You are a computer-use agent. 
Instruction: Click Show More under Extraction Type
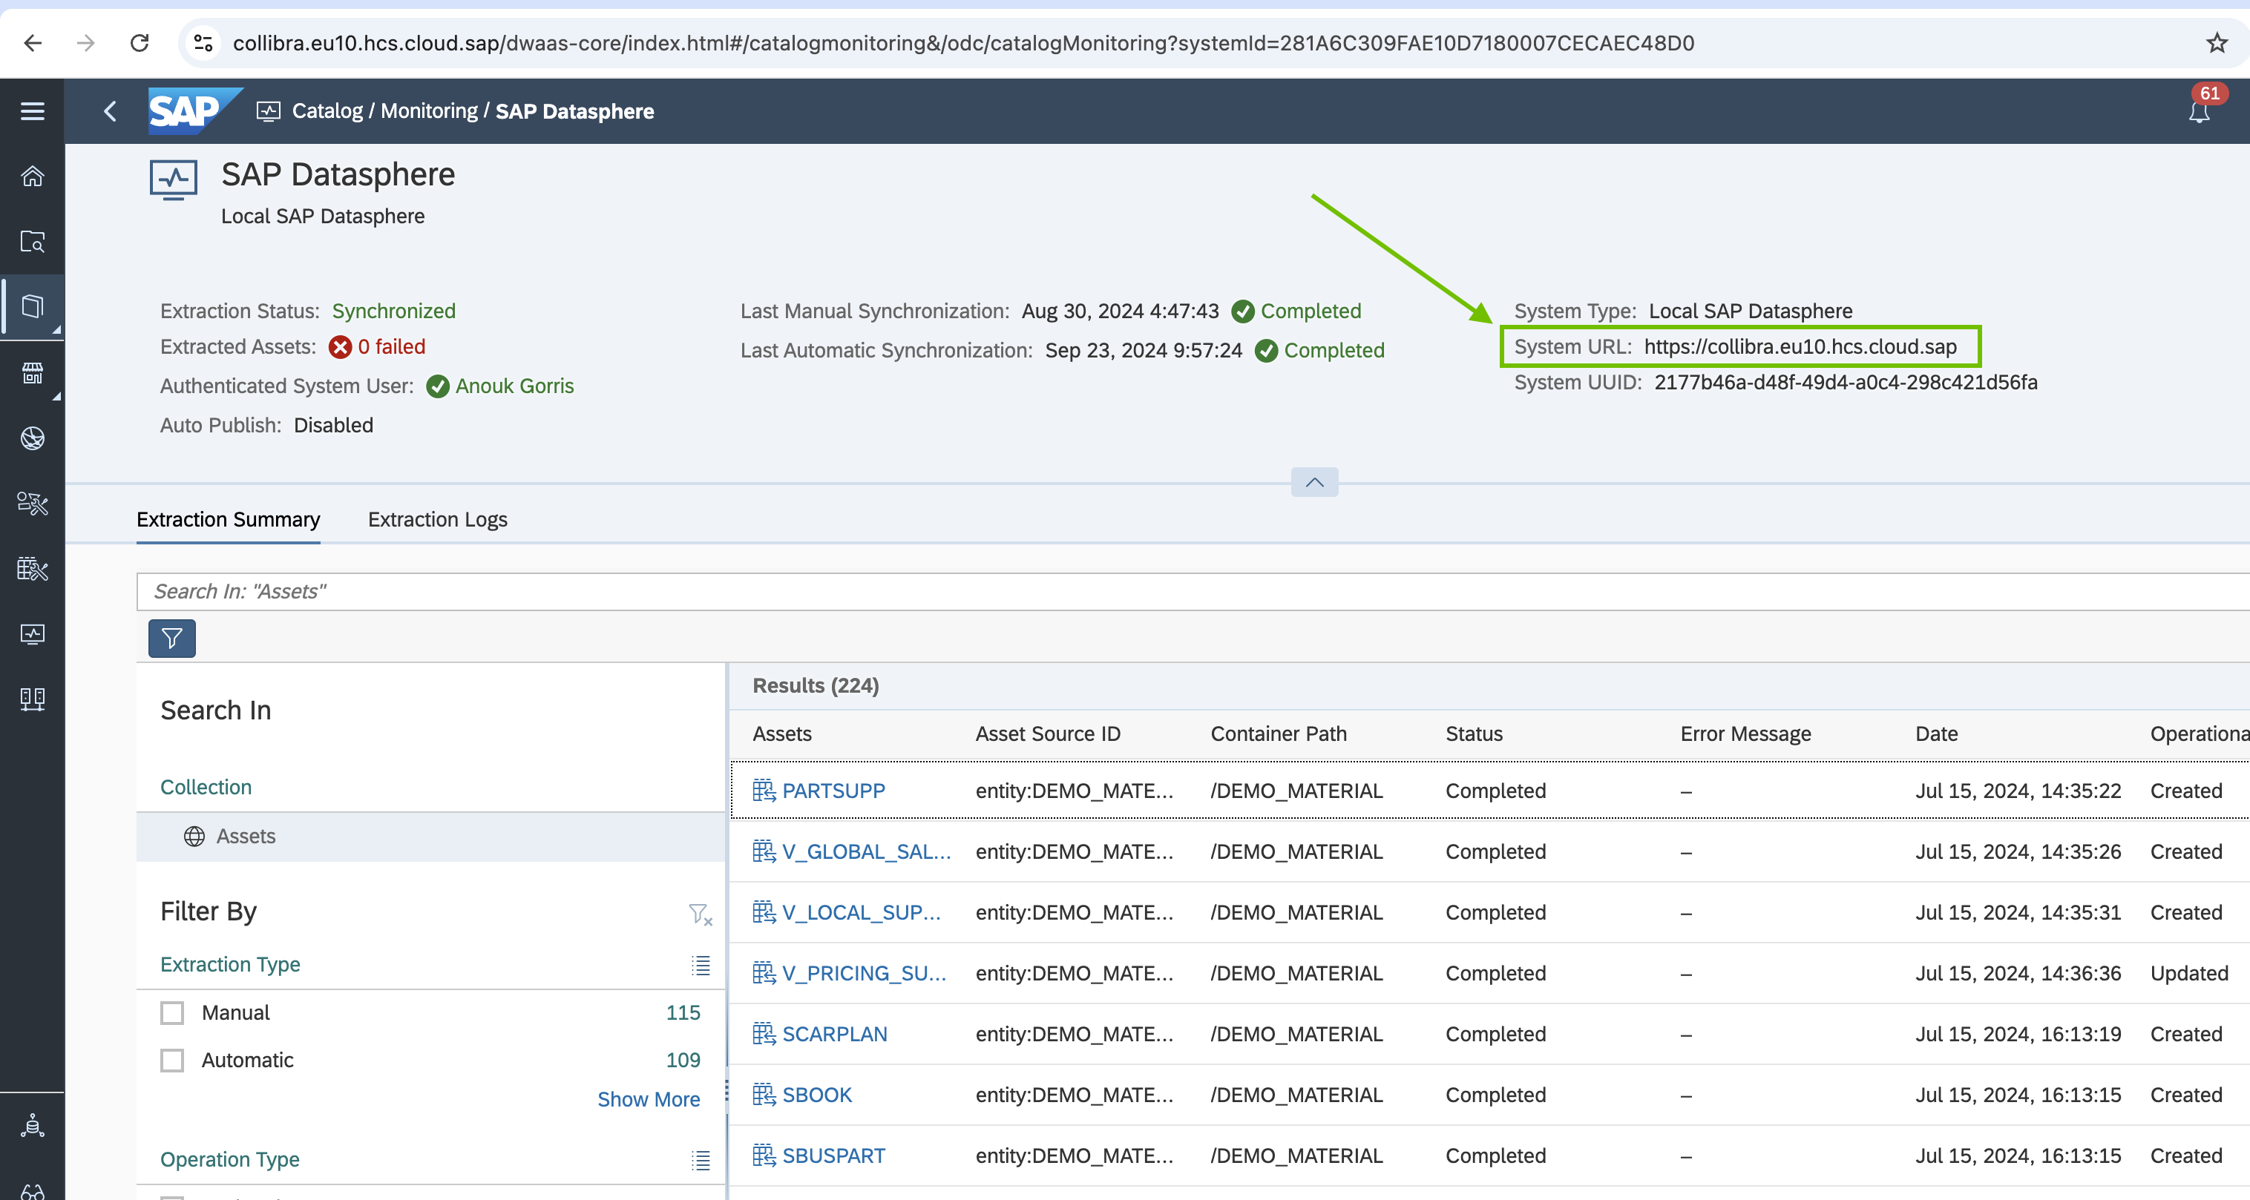click(648, 1098)
